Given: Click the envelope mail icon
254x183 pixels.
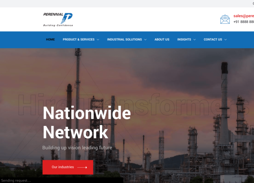Looking at the screenshot, I should click(x=225, y=19).
